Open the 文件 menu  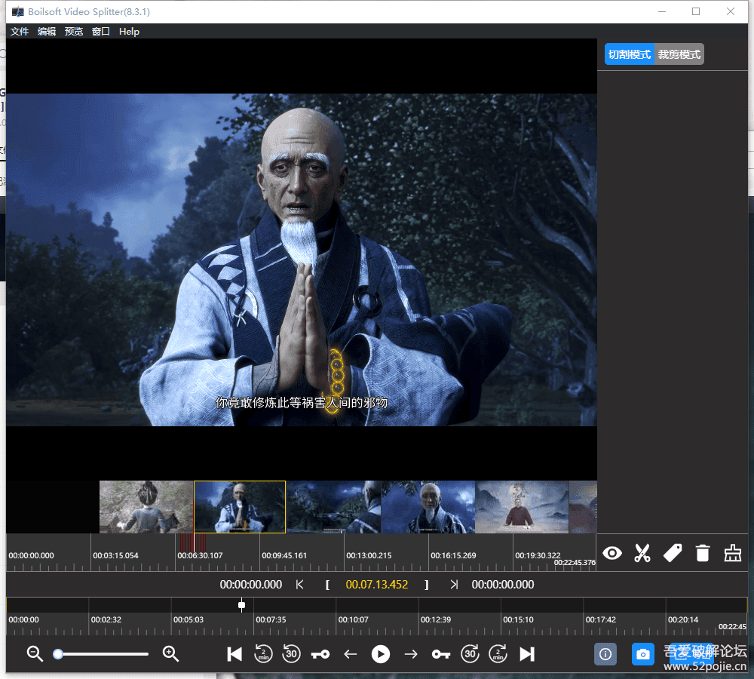(20, 31)
